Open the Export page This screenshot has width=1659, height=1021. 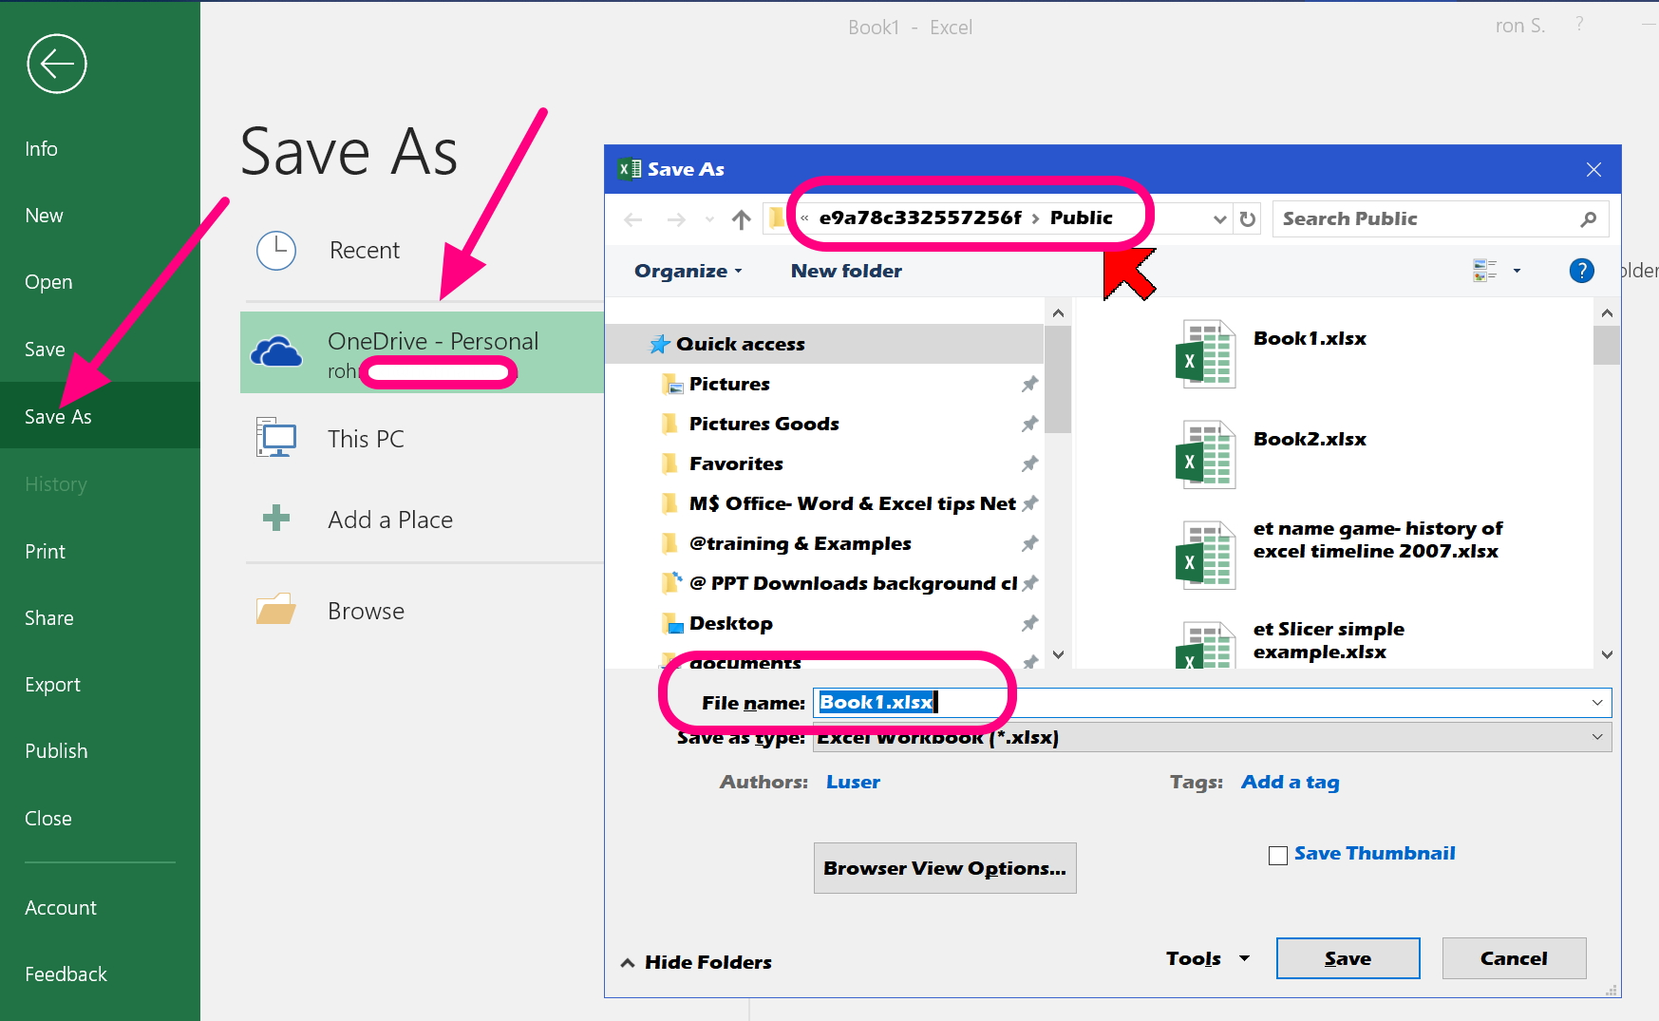tap(52, 685)
